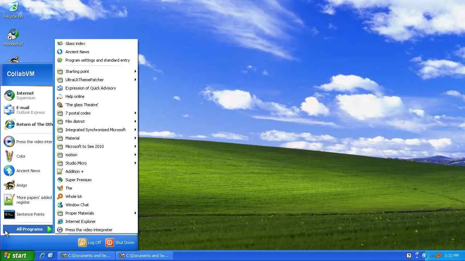Expand the Starting point submenu
Image resolution: width=465 pixels, height=261 pixels.
(x=96, y=71)
